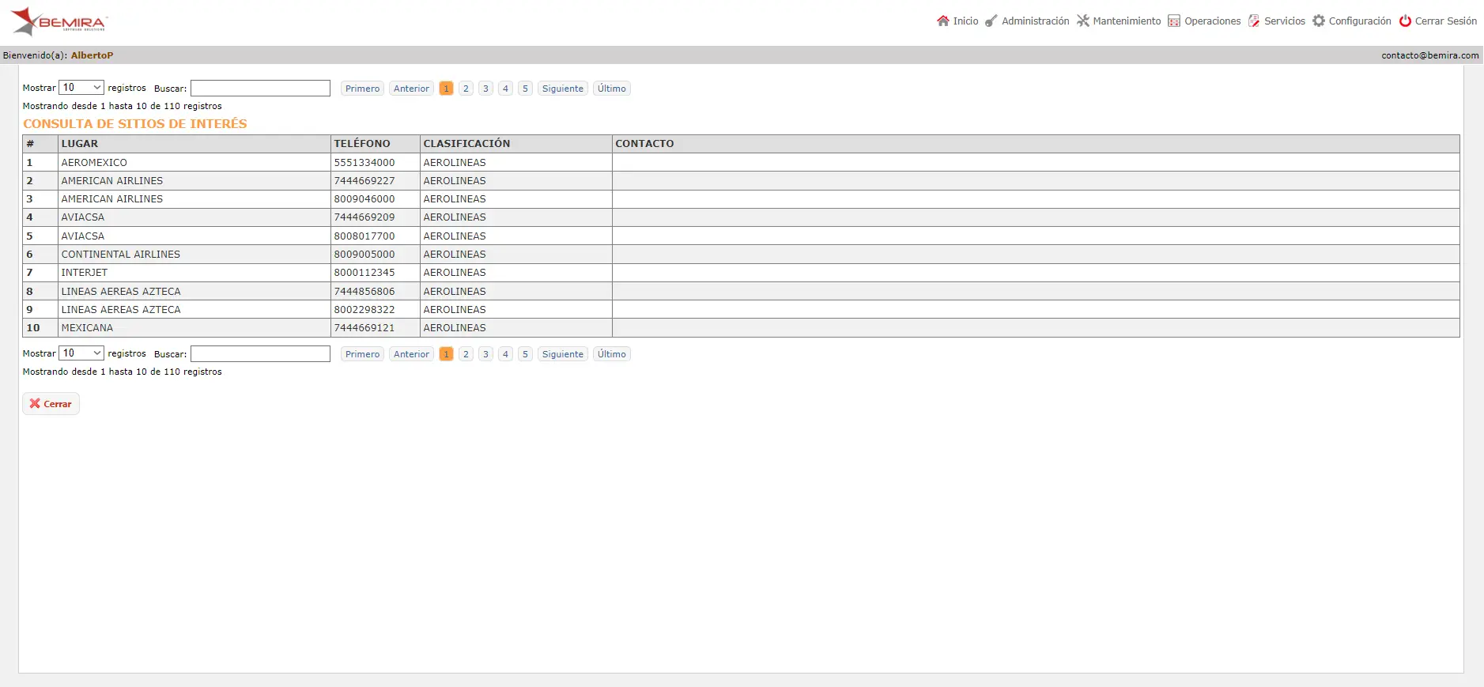This screenshot has height=687, width=1484.
Task: Select page 3 in top pagination
Action: tap(485, 89)
